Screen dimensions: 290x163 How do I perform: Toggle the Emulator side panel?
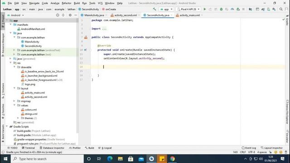pos(287,136)
